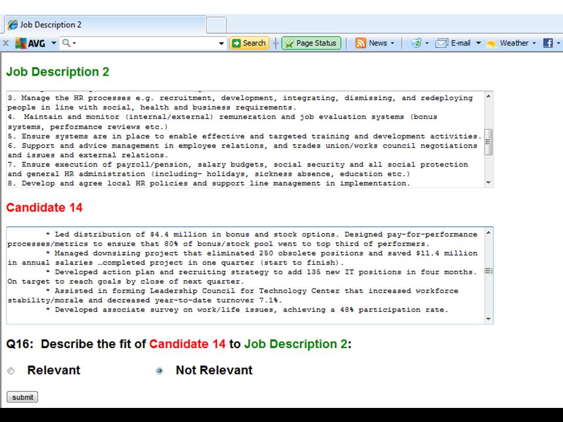This screenshot has width=563, height=422.
Task: Open the News dropdown arrow
Action: click(392, 43)
